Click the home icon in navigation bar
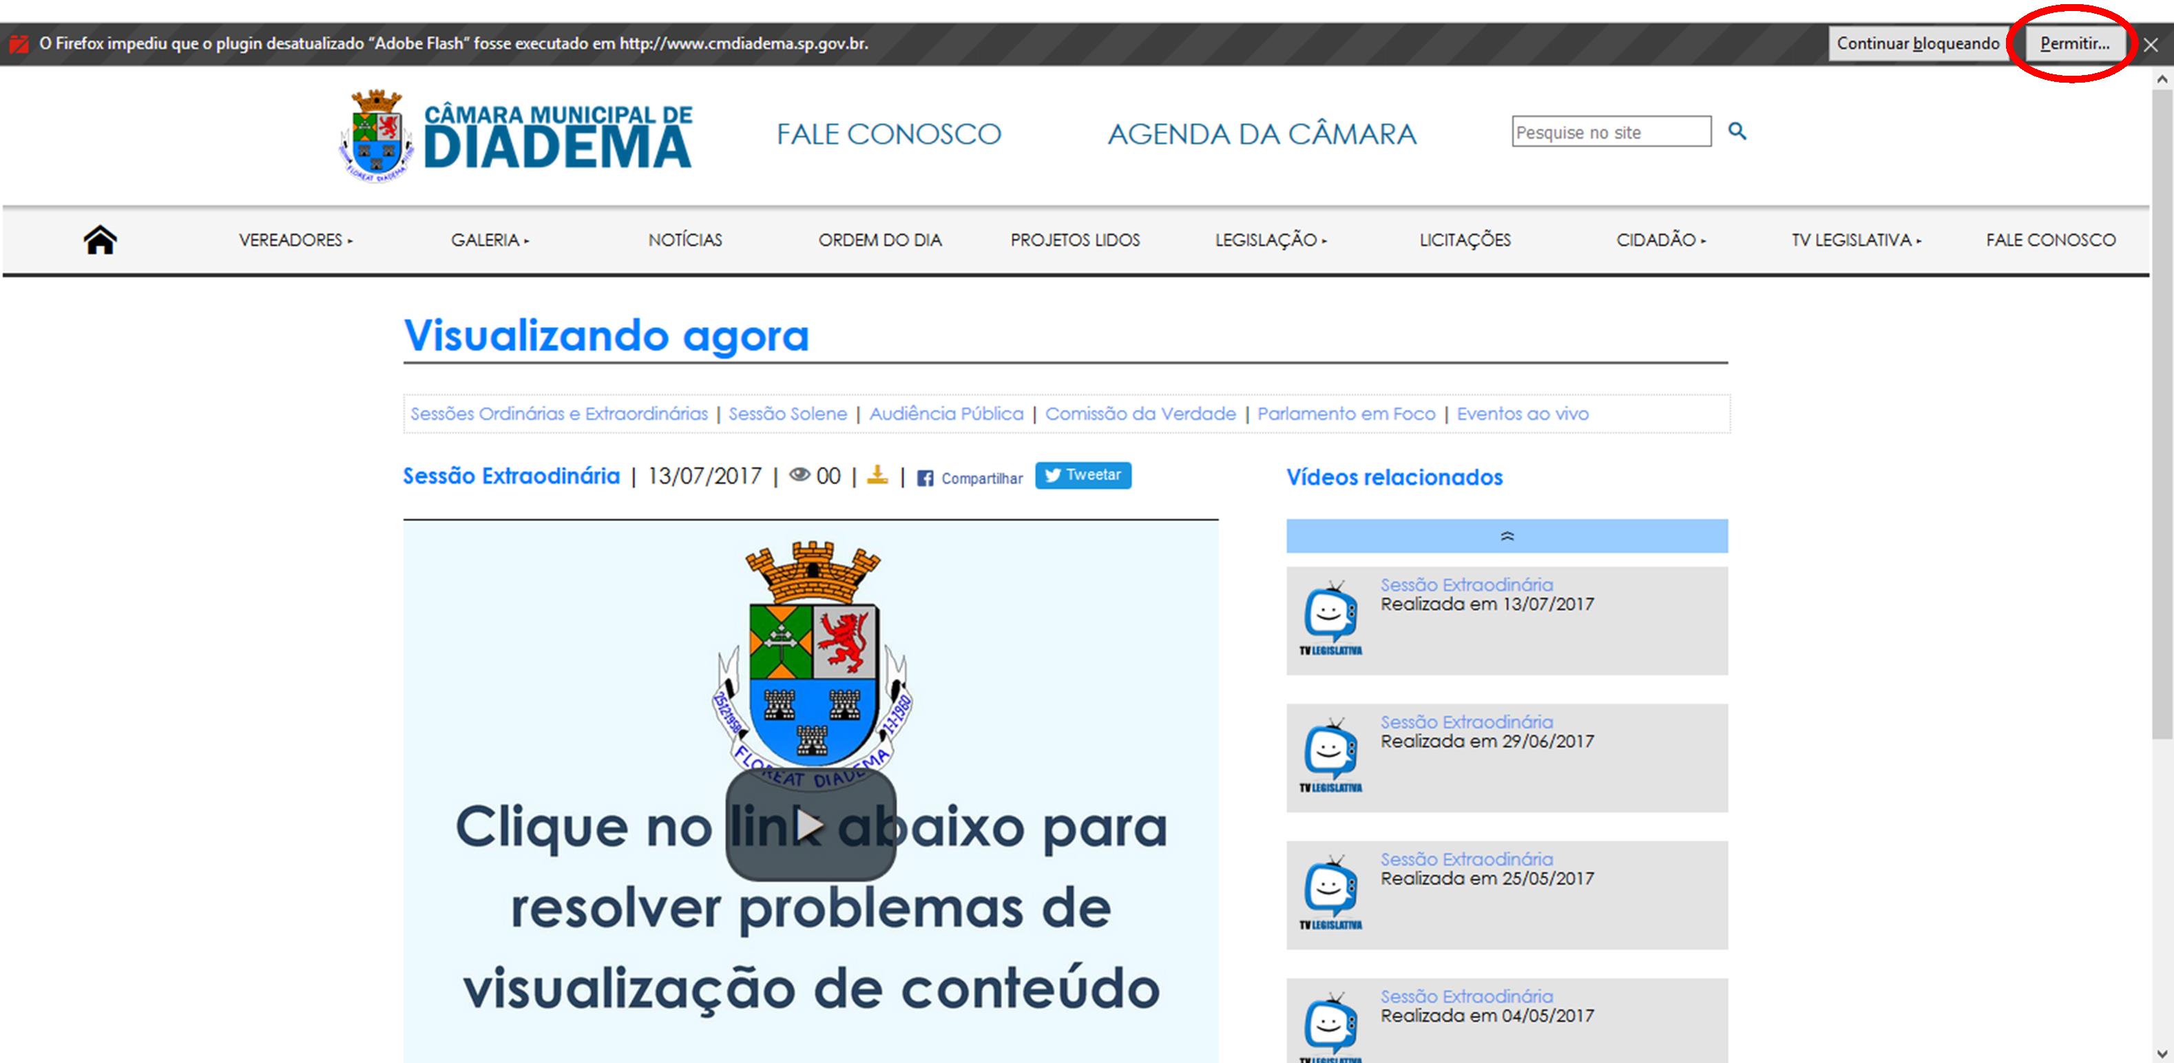This screenshot has width=2174, height=1063. (x=100, y=240)
